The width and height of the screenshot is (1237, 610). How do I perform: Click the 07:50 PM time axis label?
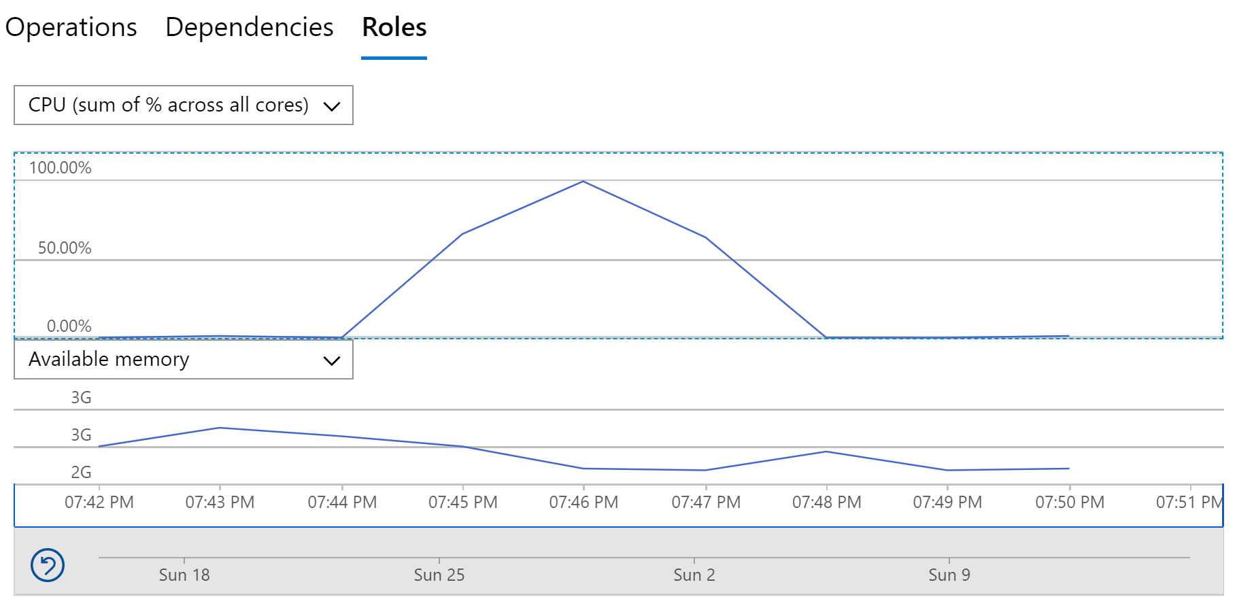point(1070,503)
